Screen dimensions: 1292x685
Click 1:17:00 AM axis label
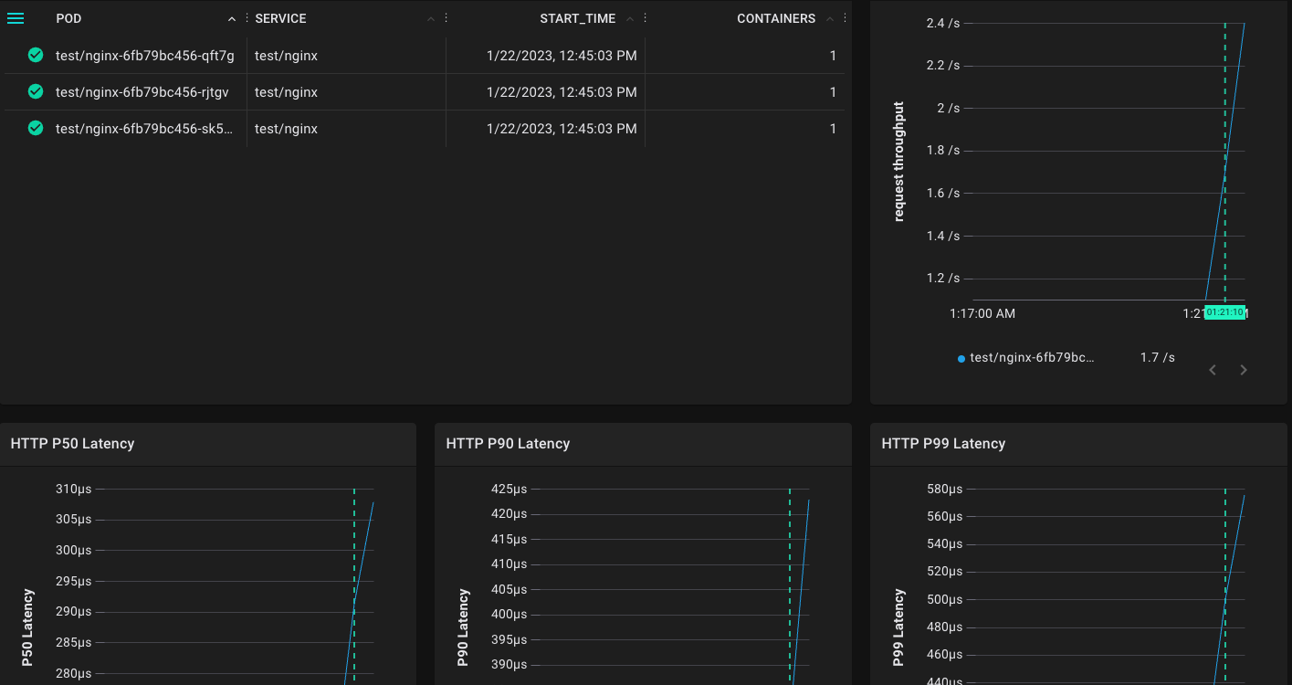(x=982, y=313)
